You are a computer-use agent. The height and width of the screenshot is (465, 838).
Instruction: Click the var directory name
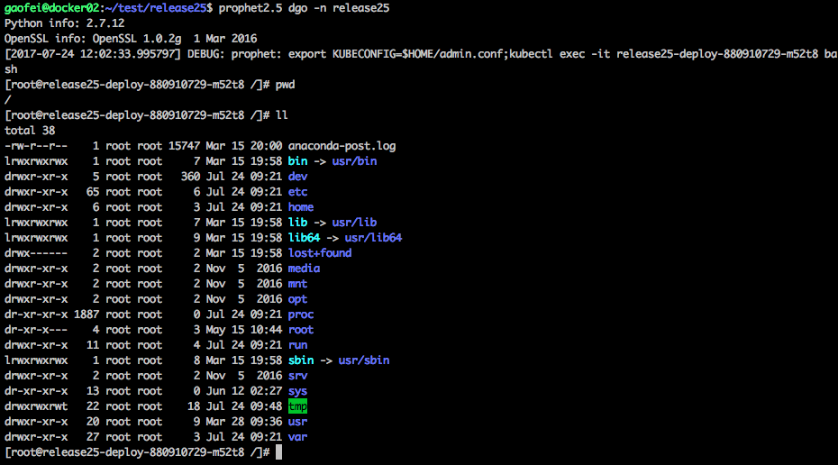click(x=297, y=437)
